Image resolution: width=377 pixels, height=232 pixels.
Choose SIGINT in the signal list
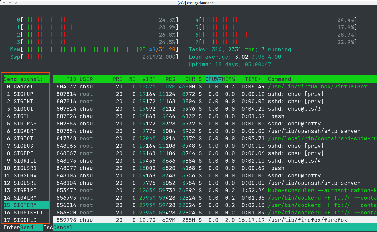coord(26,101)
